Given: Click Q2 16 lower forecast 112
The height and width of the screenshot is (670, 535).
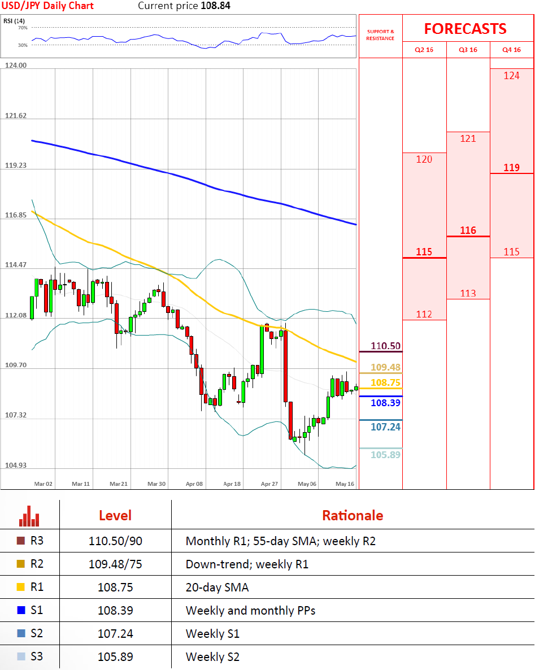Looking at the screenshot, I should pos(424,315).
